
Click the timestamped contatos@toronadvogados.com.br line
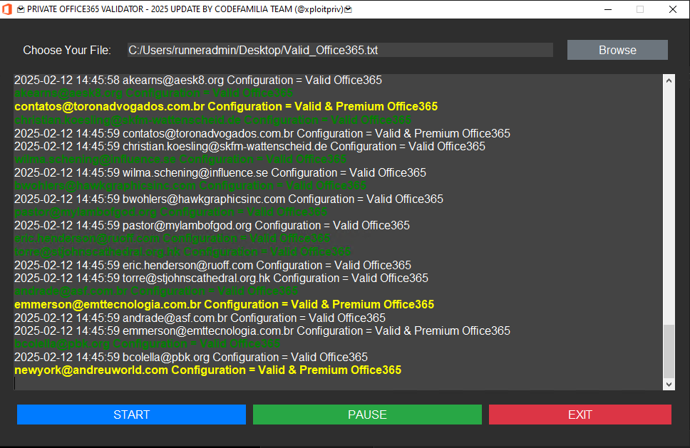(x=262, y=133)
